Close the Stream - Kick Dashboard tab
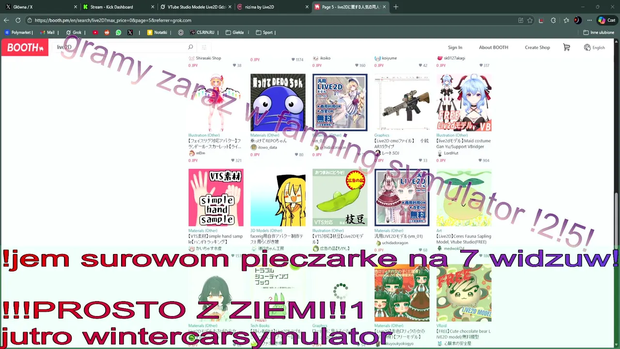This screenshot has height=349, width=620. (x=153, y=7)
